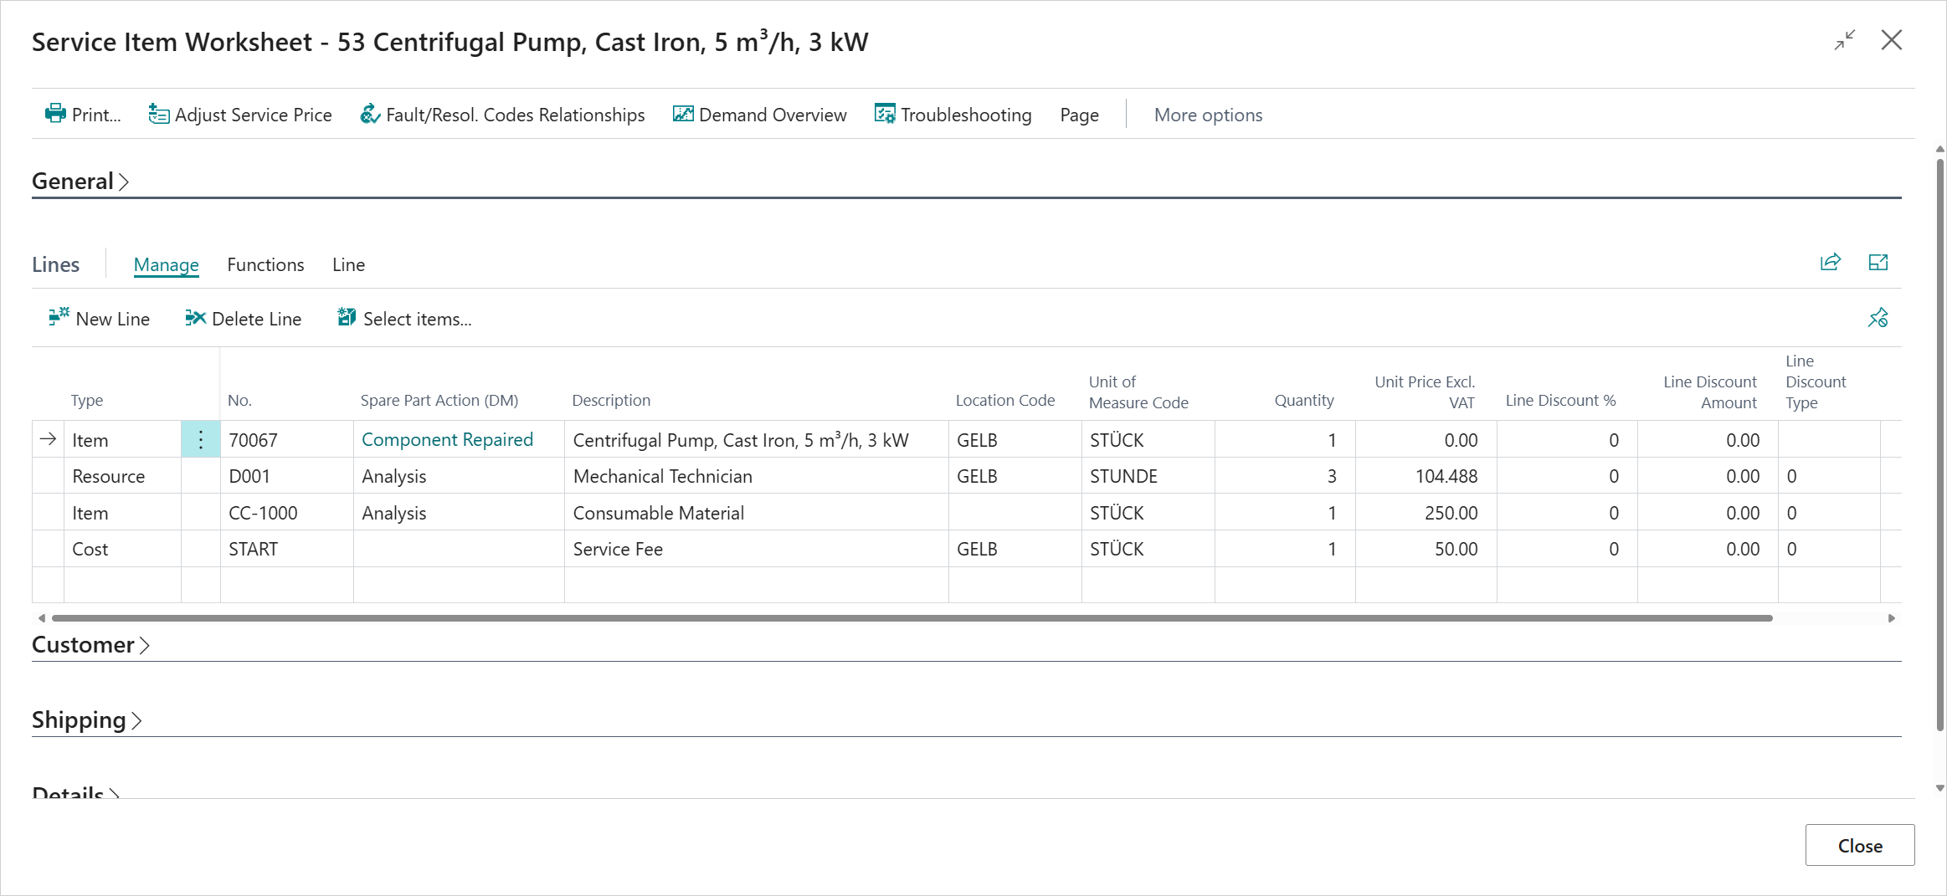Open the ellipsis menu on item 70067

201,438
